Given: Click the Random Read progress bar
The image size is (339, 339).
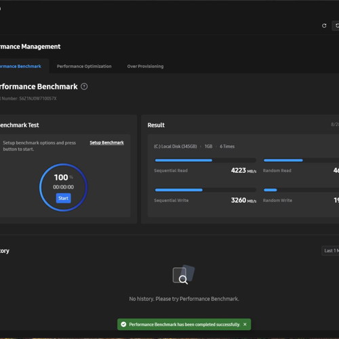Looking at the screenshot, I should [x=301, y=160].
